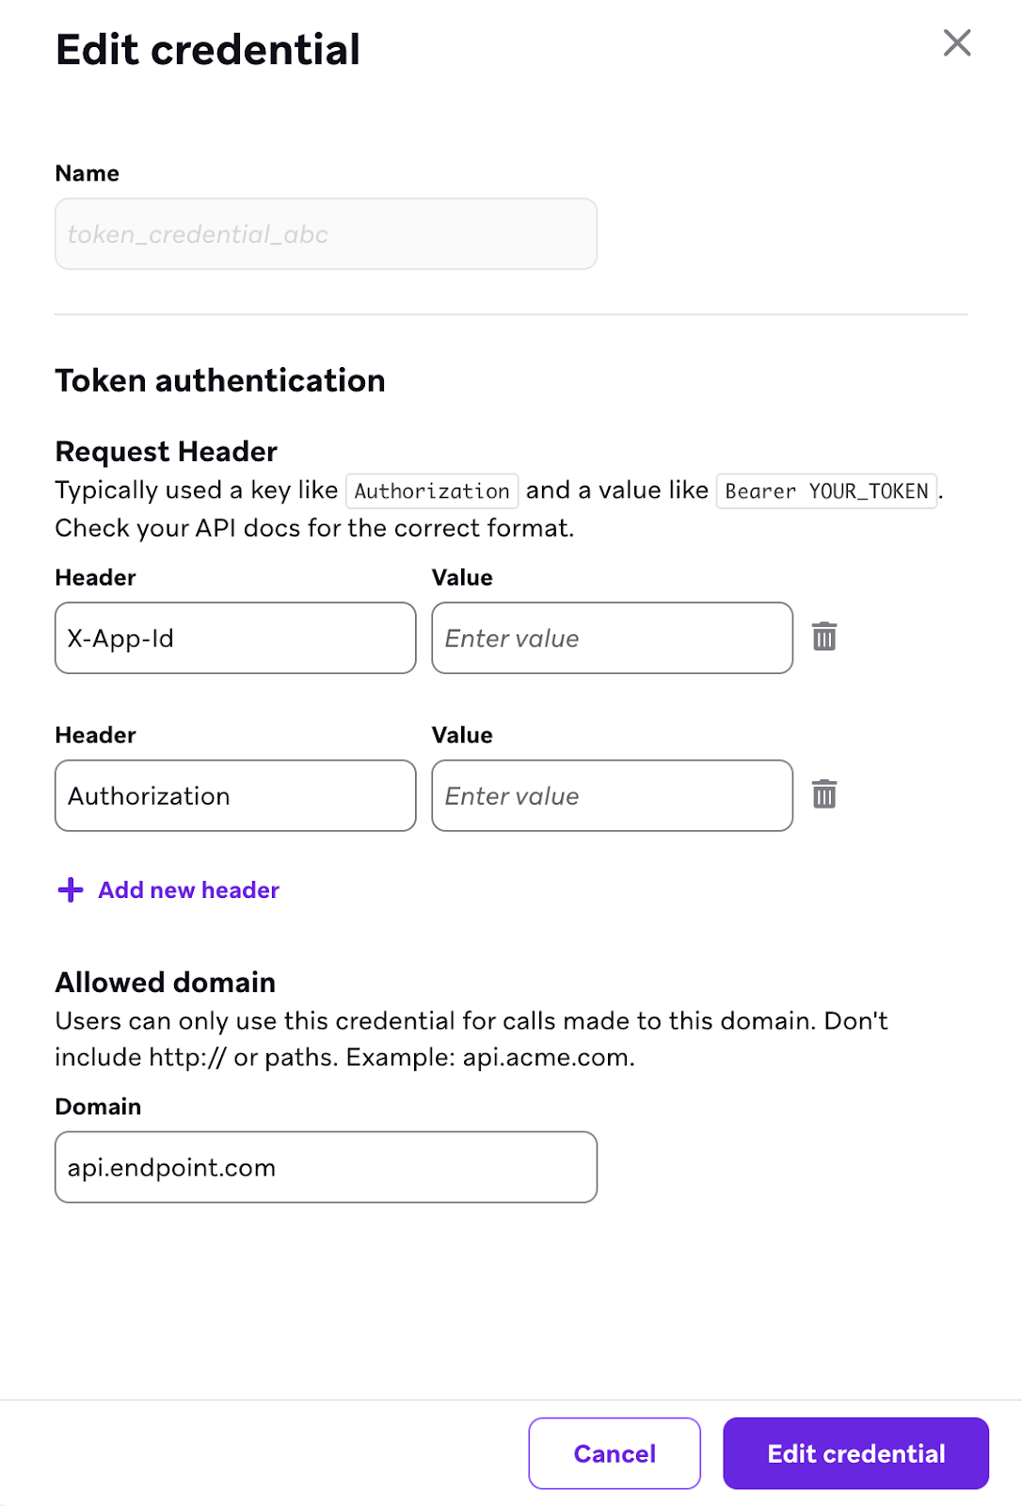Focus the Authorization header input box

[235, 796]
